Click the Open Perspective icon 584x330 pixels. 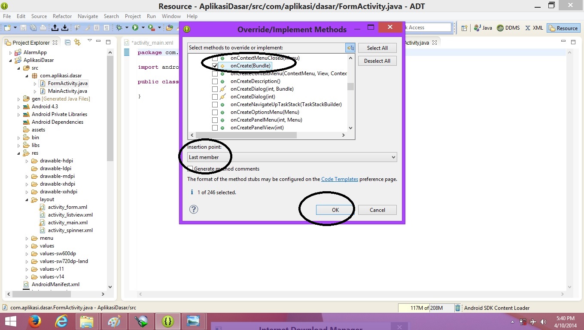click(464, 28)
